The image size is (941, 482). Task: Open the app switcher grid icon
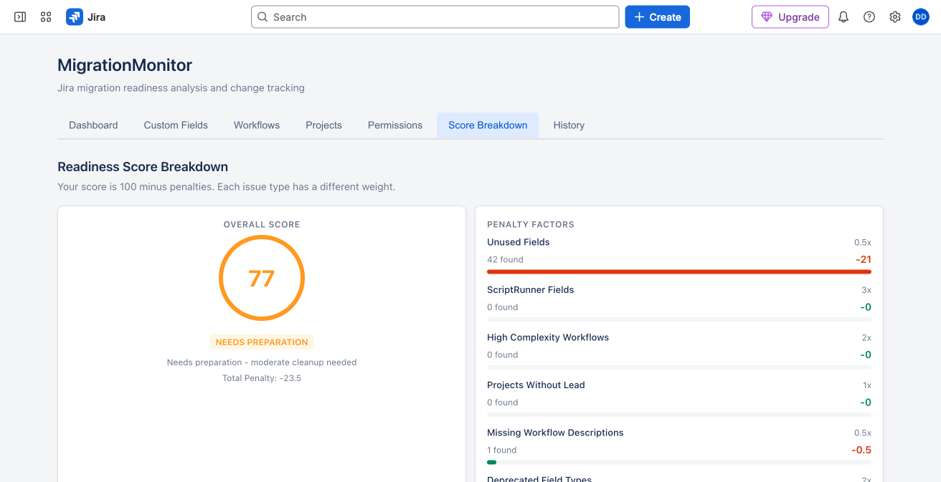[46, 16]
